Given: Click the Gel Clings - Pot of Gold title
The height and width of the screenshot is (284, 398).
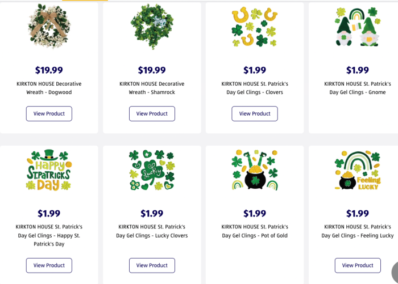Looking at the screenshot, I should click(255, 231).
